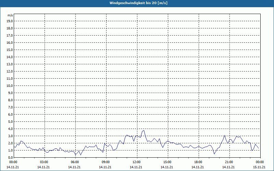The height and width of the screenshot is (171, 274).
Task: Click the 8,0 y-axis label
Action: click(11, 100)
